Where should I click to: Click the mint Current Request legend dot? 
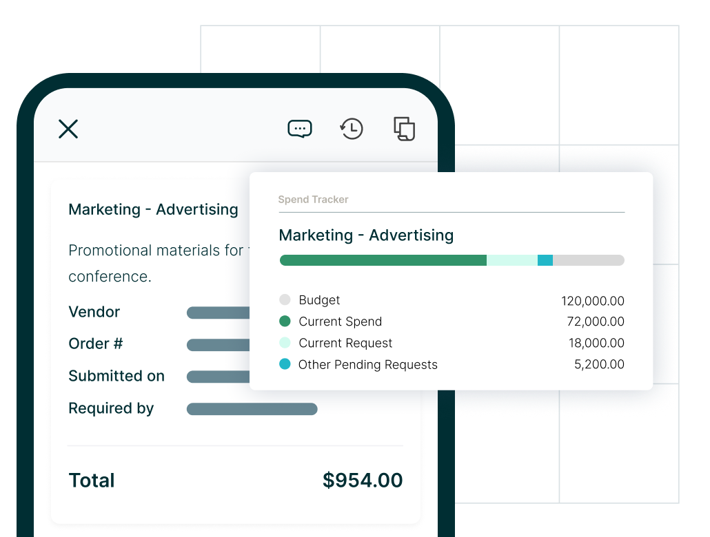285,342
